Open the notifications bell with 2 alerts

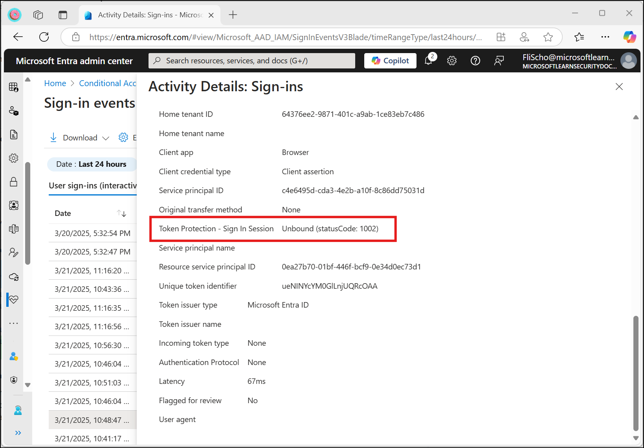[x=428, y=61]
